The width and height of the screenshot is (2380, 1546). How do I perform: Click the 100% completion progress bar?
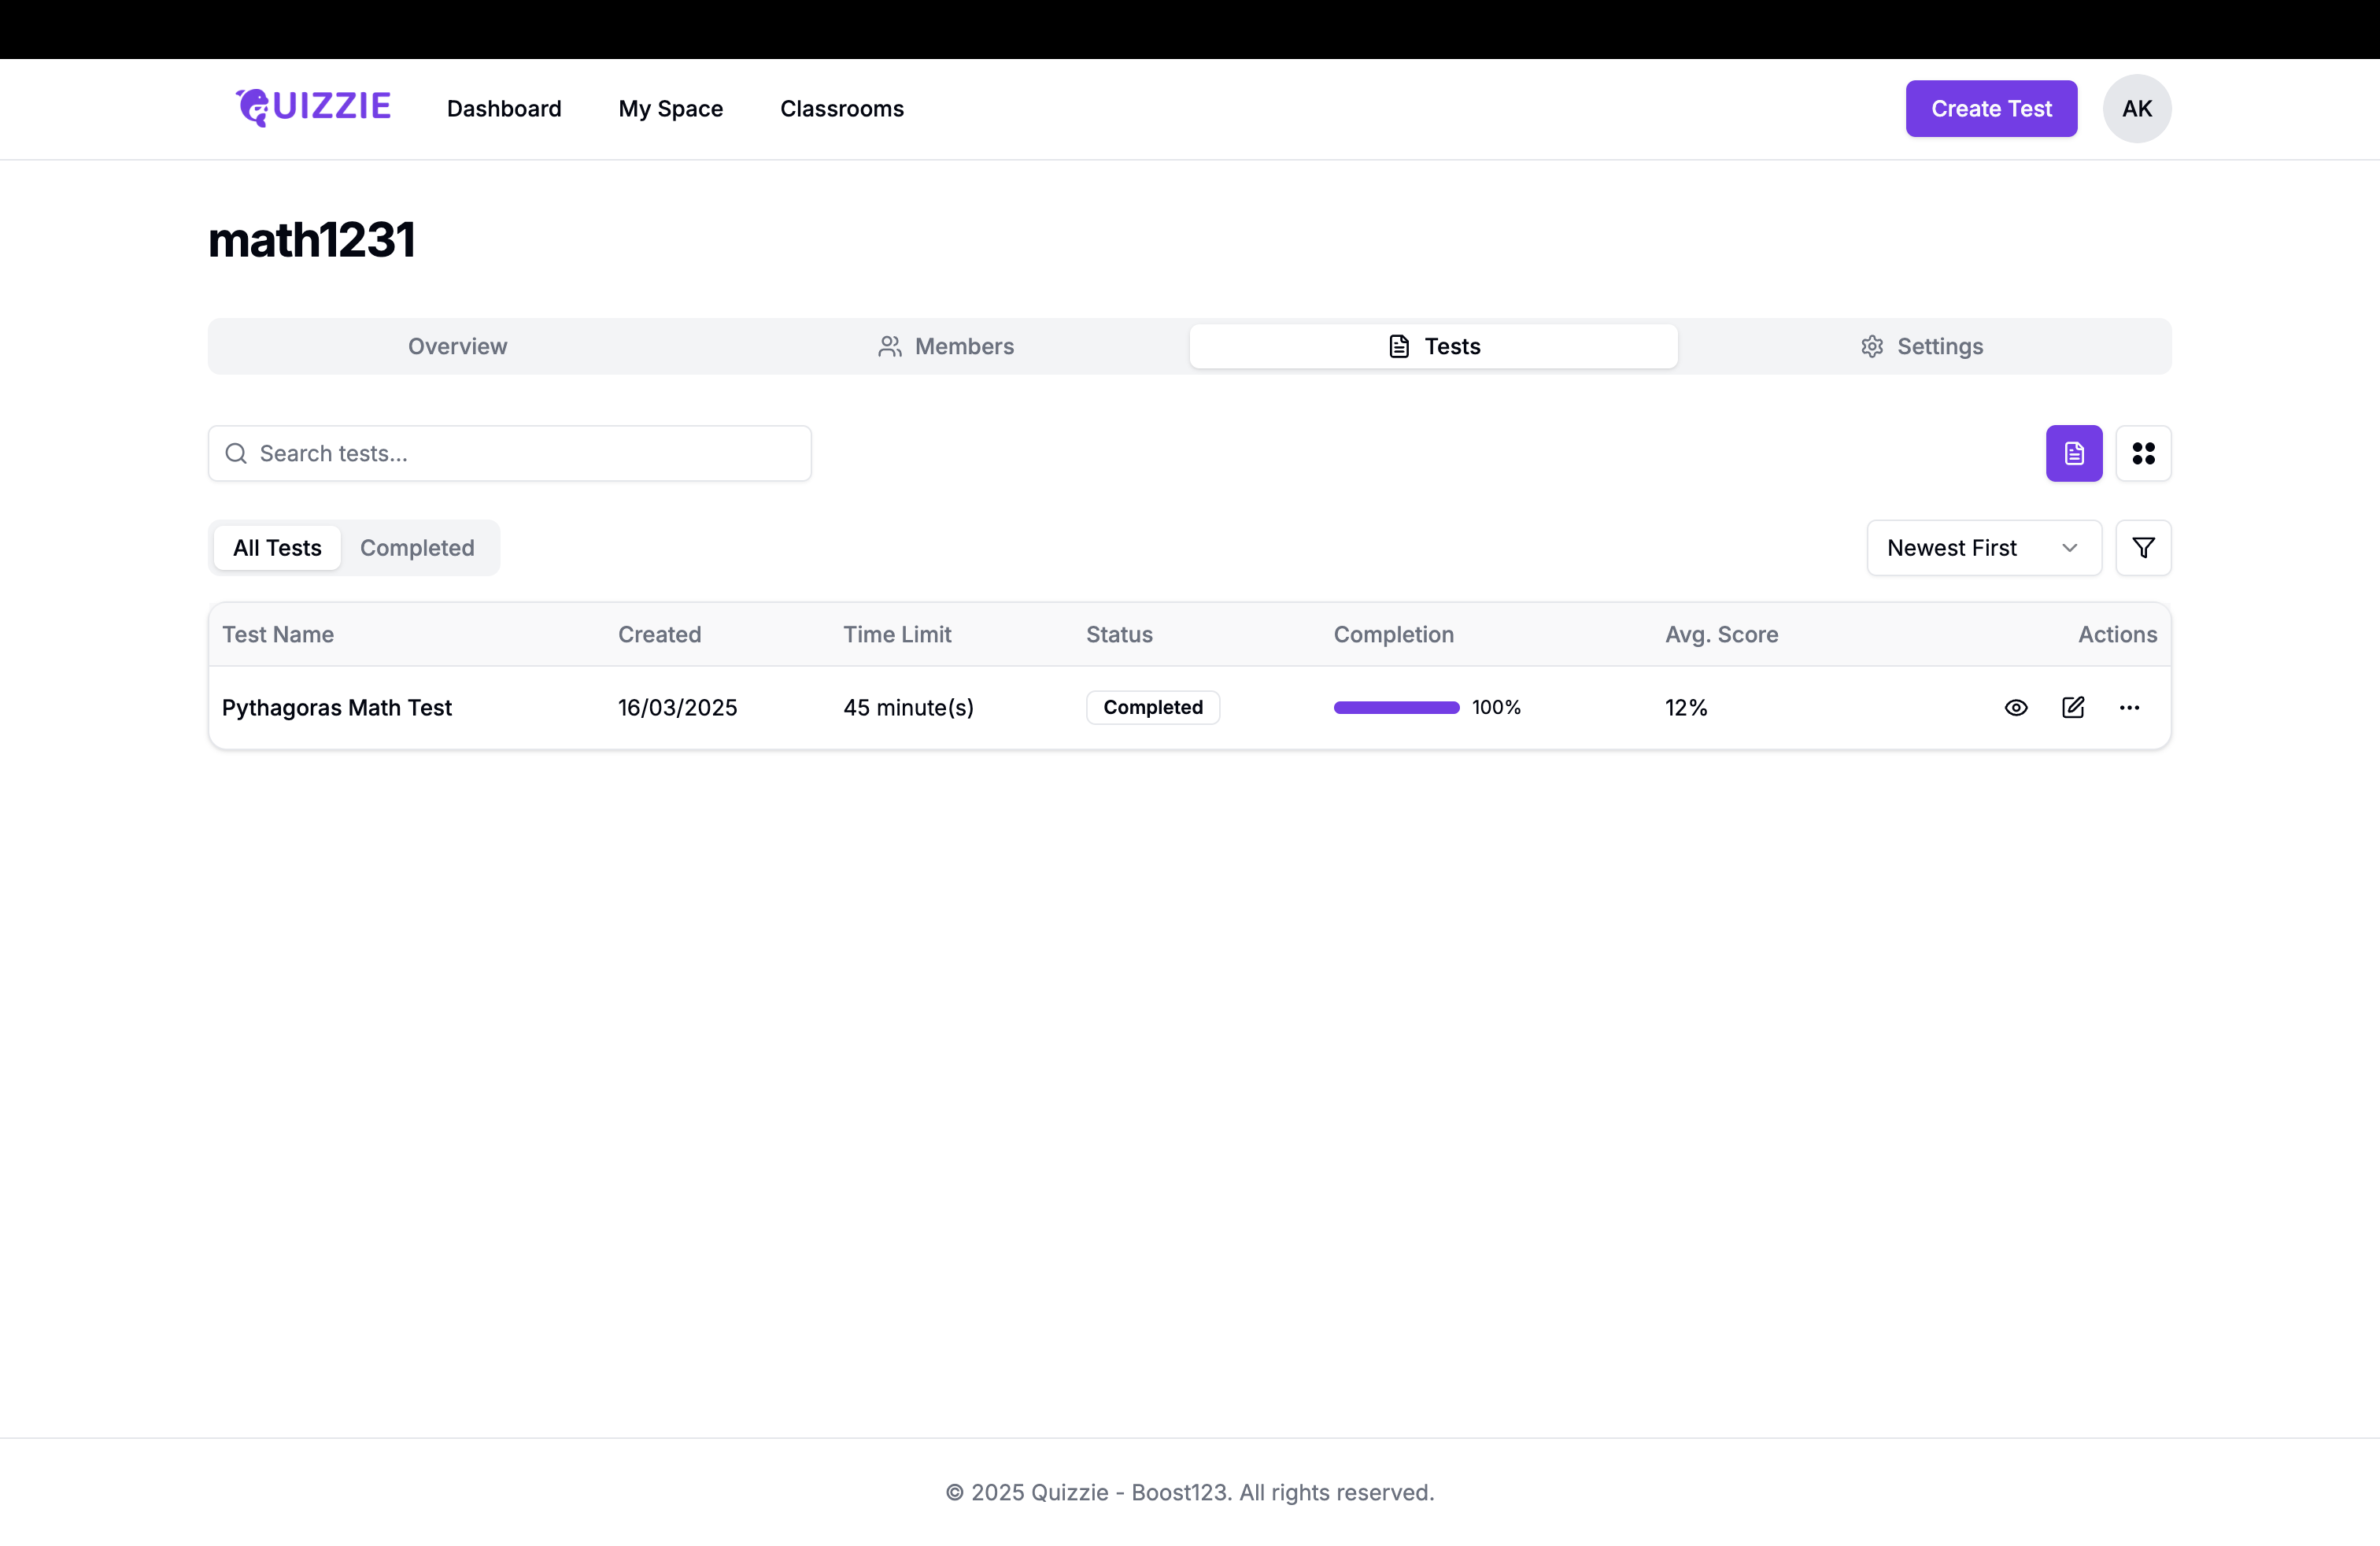[x=1396, y=707]
